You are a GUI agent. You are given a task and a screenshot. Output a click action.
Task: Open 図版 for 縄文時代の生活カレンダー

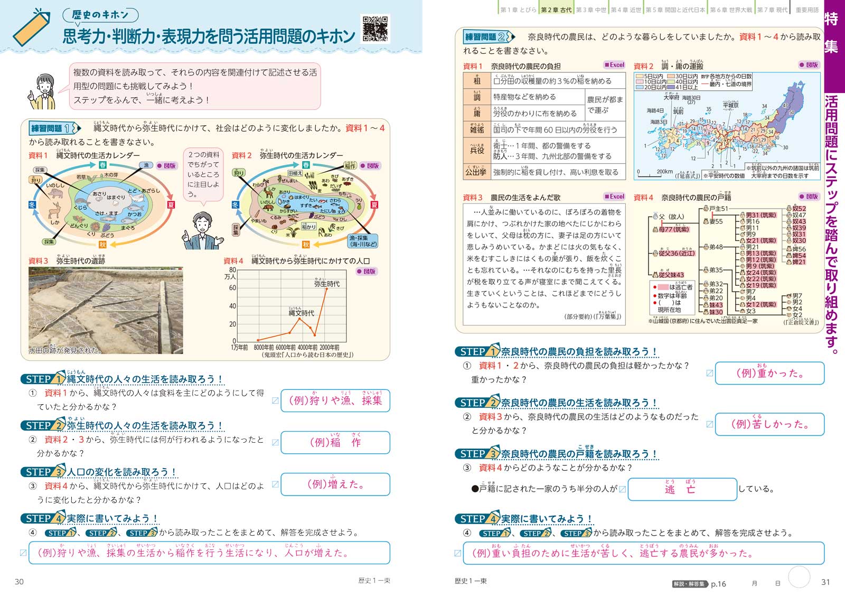(x=167, y=166)
